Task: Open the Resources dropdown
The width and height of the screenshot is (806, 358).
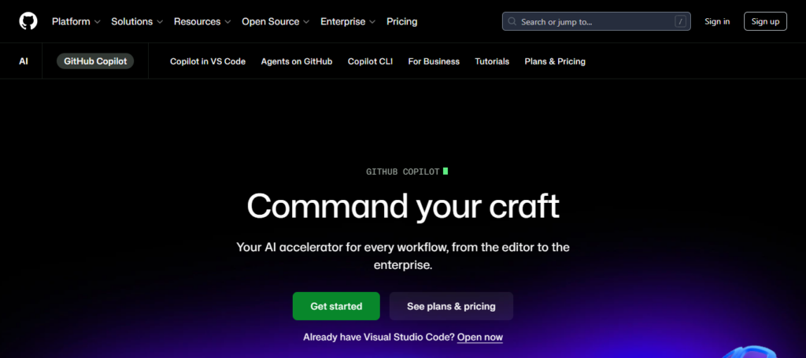Action: (202, 21)
